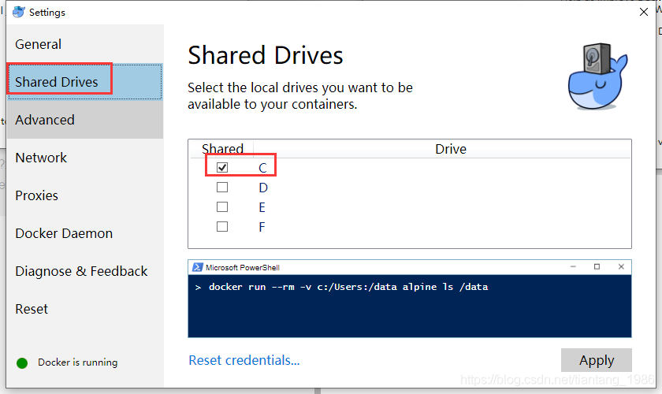
Task: Click the Apply button
Action: pyautogui.click(x=596, y=360)
